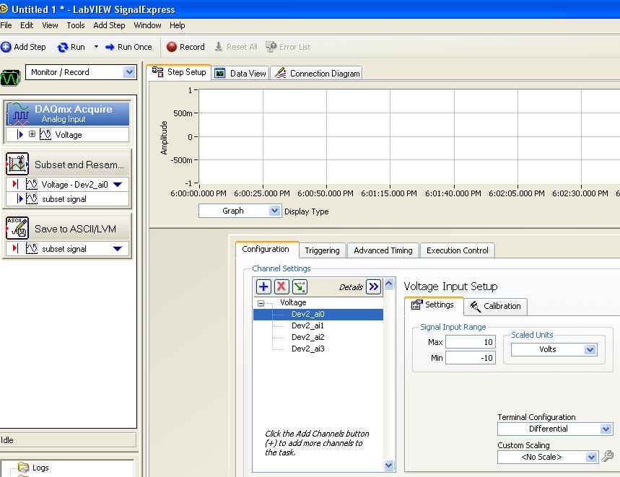Click the Idle status text
The width and height of the screenshot is (620, 477).
(x=7, y=440)
